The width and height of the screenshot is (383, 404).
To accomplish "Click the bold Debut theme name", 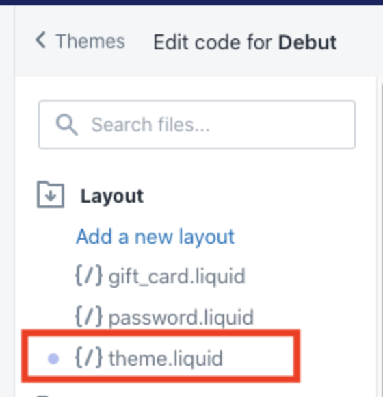I will pyautogui.click(x=308, y=42).
